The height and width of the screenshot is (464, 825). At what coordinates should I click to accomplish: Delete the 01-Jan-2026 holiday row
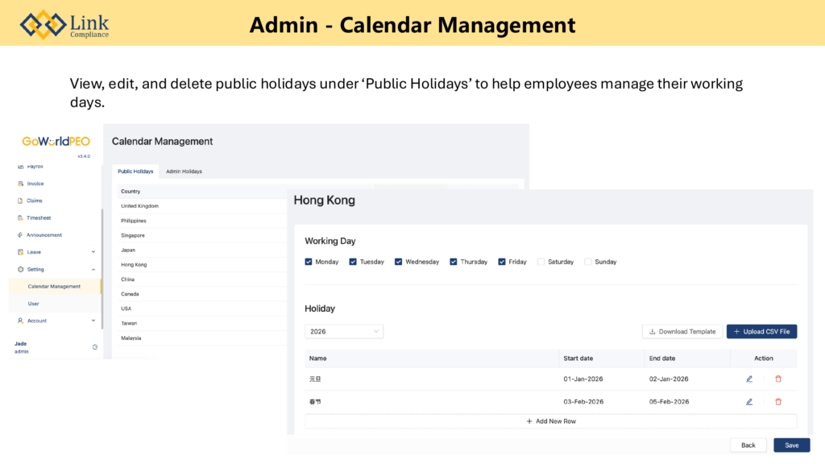(x=778, y=379)
